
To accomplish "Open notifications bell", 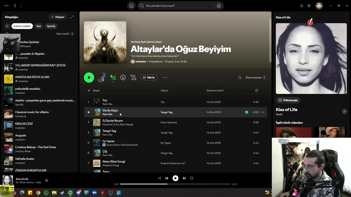I will tap(302, 6).
